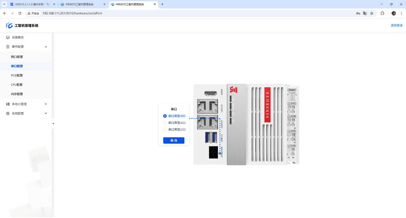Click the COM/CAN port marker dot
The image size is (406, 218).
220,153
